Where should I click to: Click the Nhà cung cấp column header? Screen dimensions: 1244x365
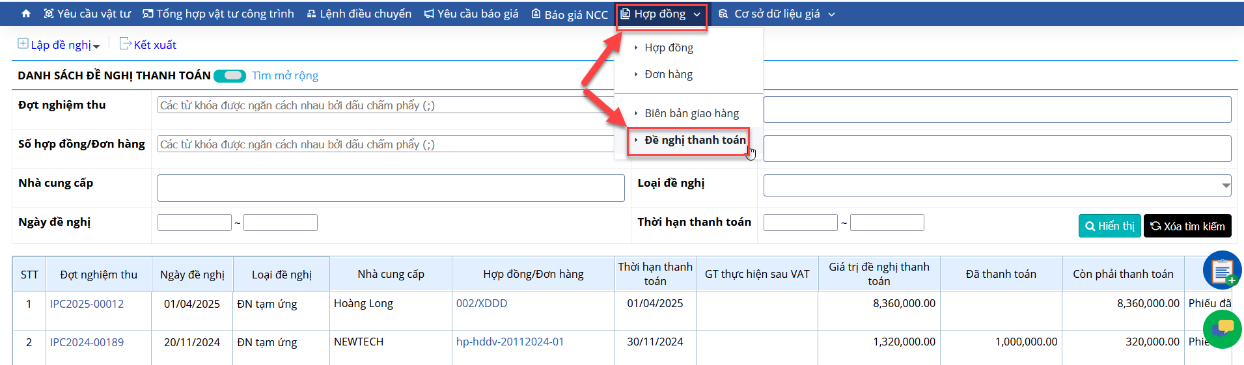pyautogui.click(x=391, y=274)
